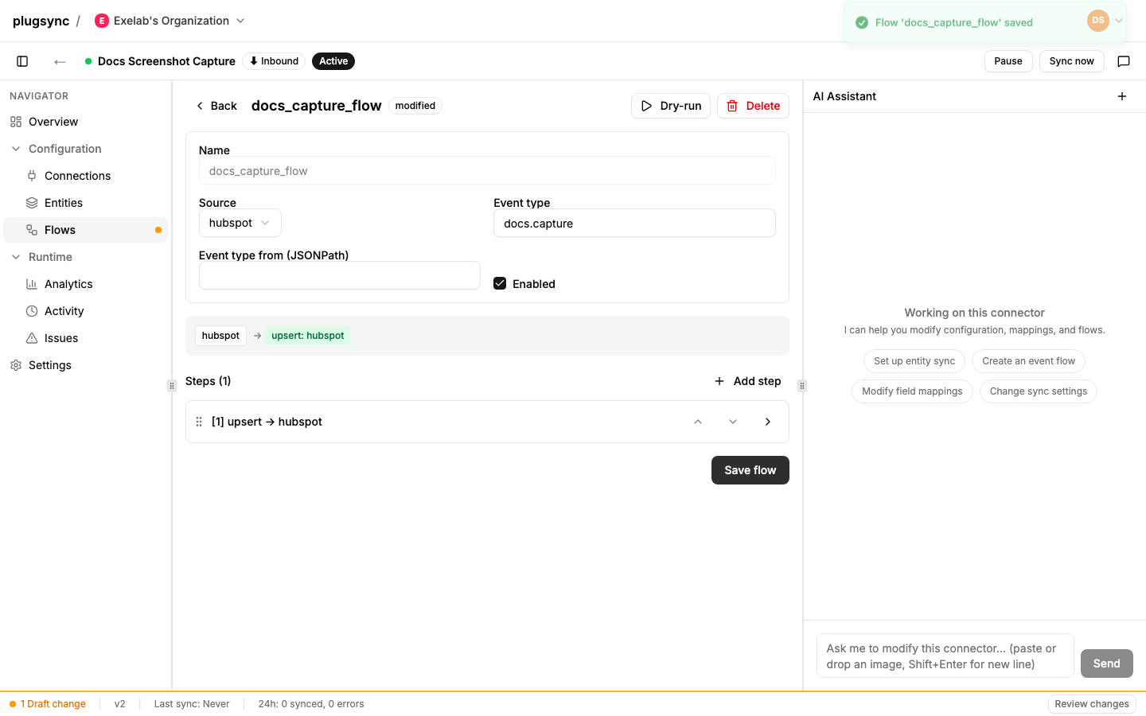Click the left arrow back icon in header
The height and width of the screenshot is (716, 1146).
(x=60, y=61)
